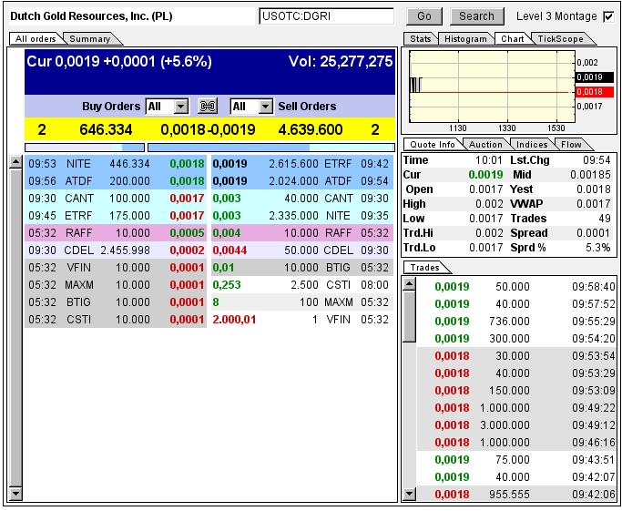Click the buy-side volume bar above orders

pos(84,147)
